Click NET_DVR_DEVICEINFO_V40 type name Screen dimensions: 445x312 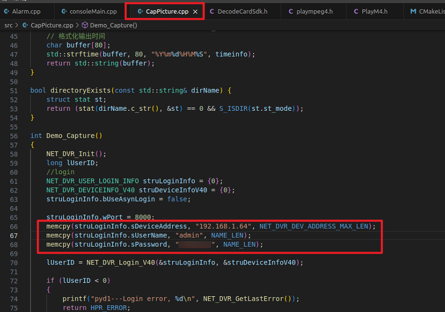[90, 190]
